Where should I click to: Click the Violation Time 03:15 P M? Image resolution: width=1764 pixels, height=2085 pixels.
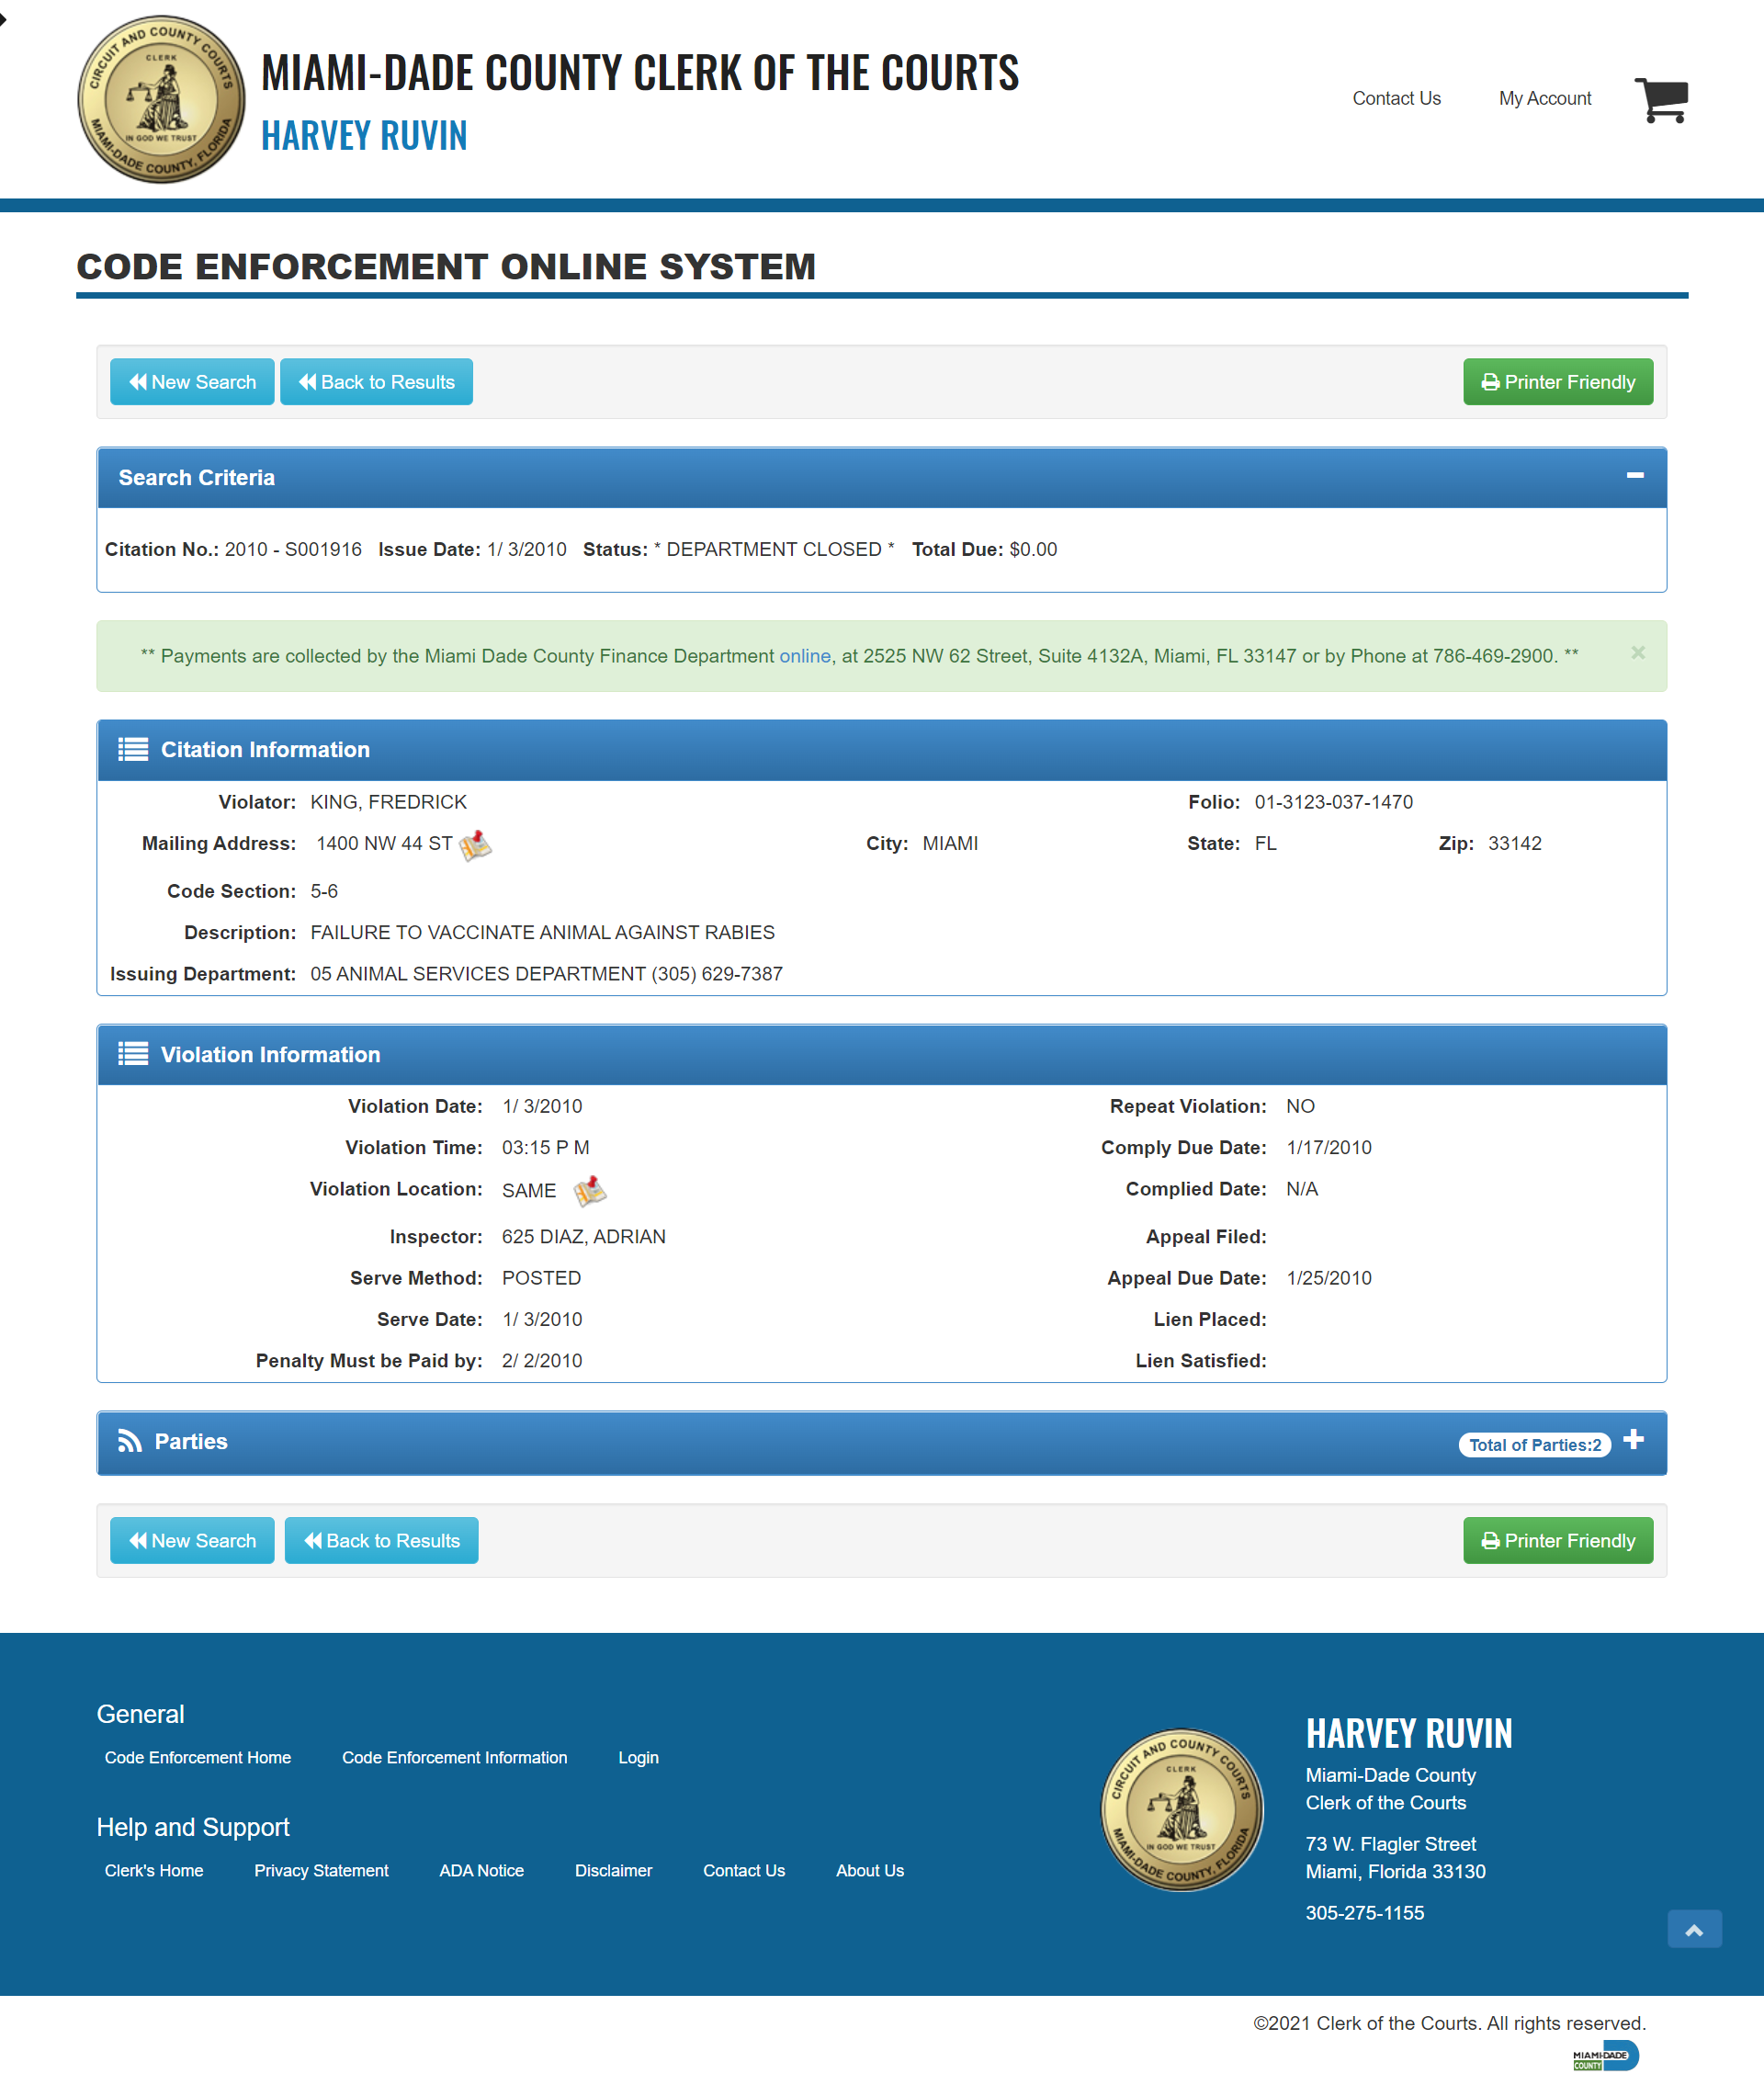point(546,1148)
